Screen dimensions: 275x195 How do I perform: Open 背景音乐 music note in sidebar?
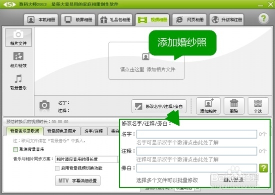click(x=18, y=82)
